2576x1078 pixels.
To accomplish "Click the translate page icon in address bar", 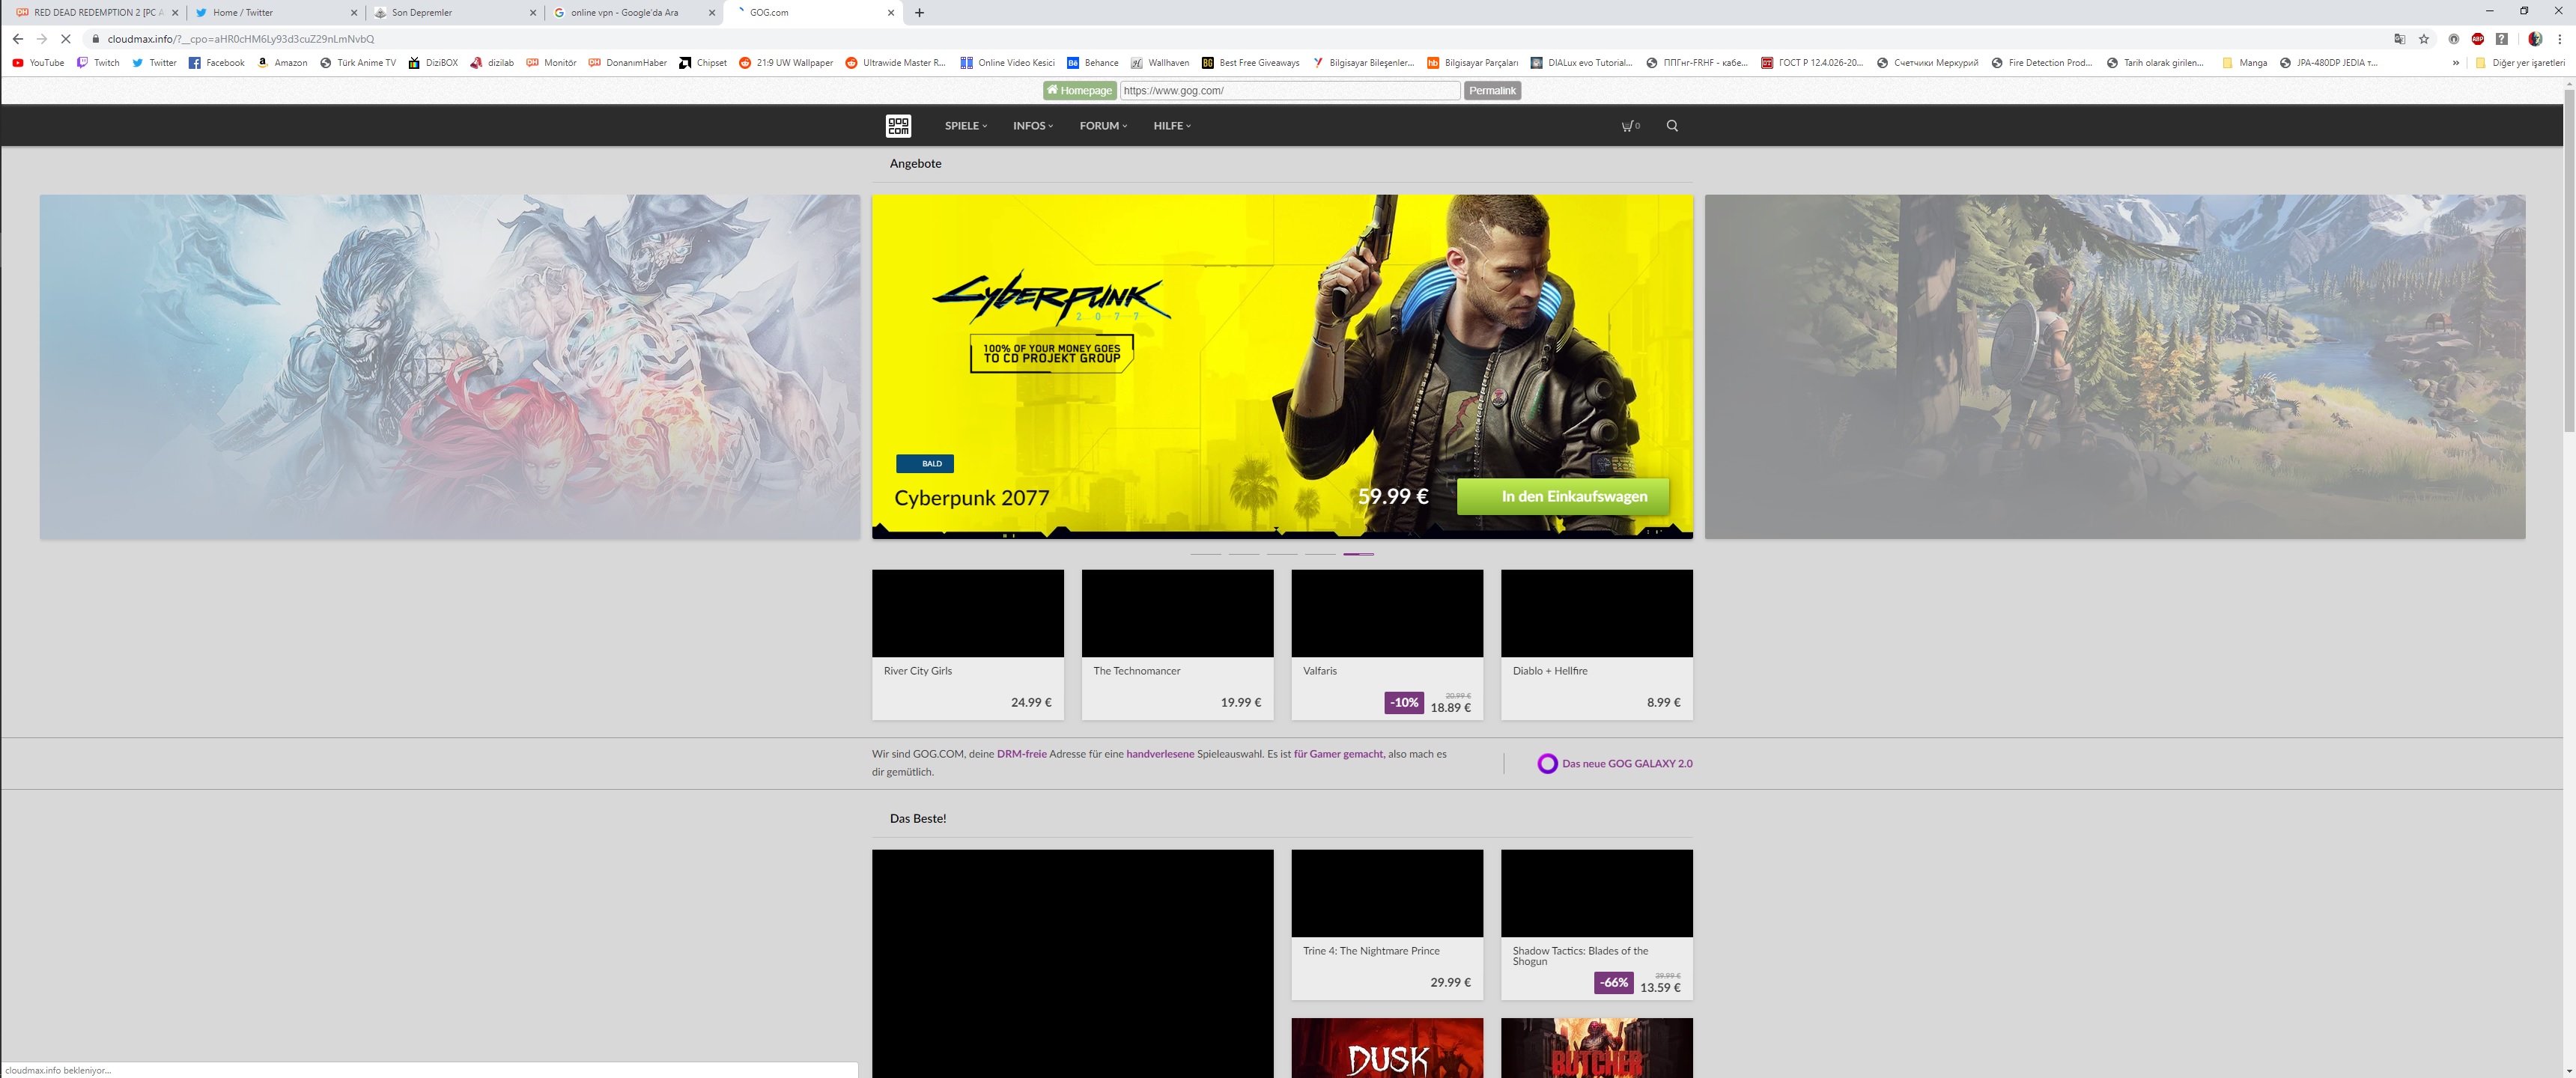I will [x=2399, y=39].
